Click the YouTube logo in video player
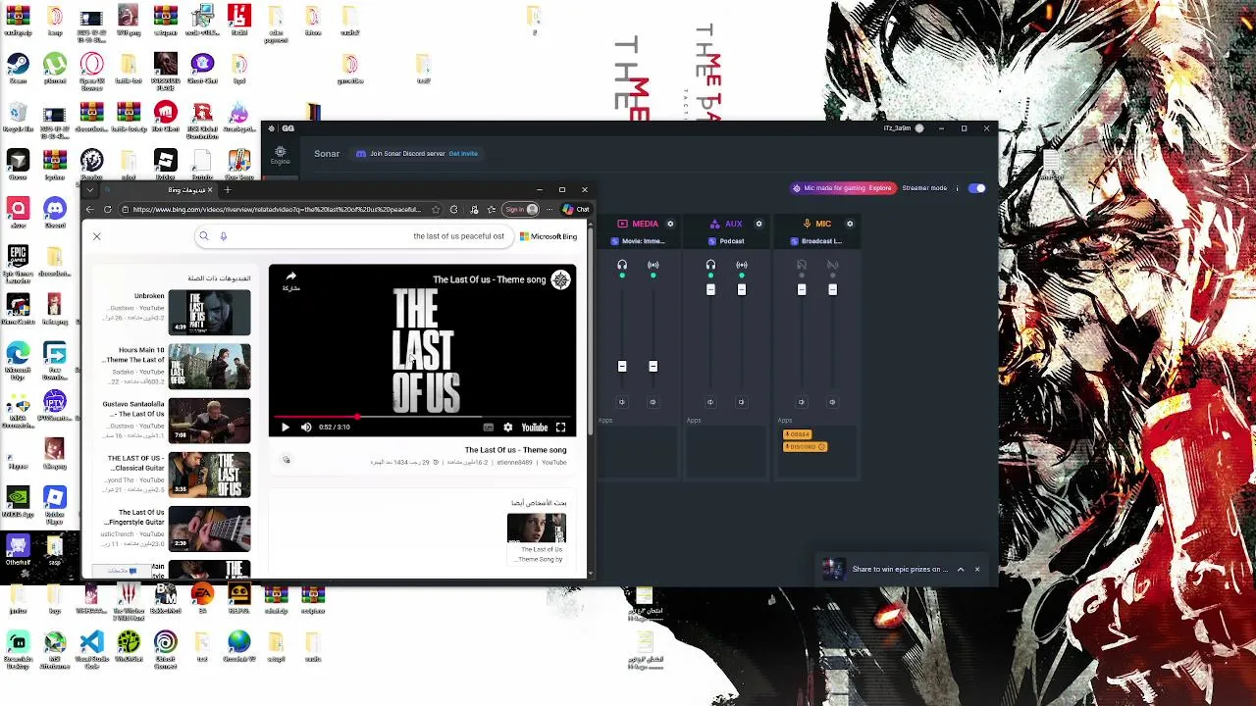1256x706 pixels. point(535,428)
